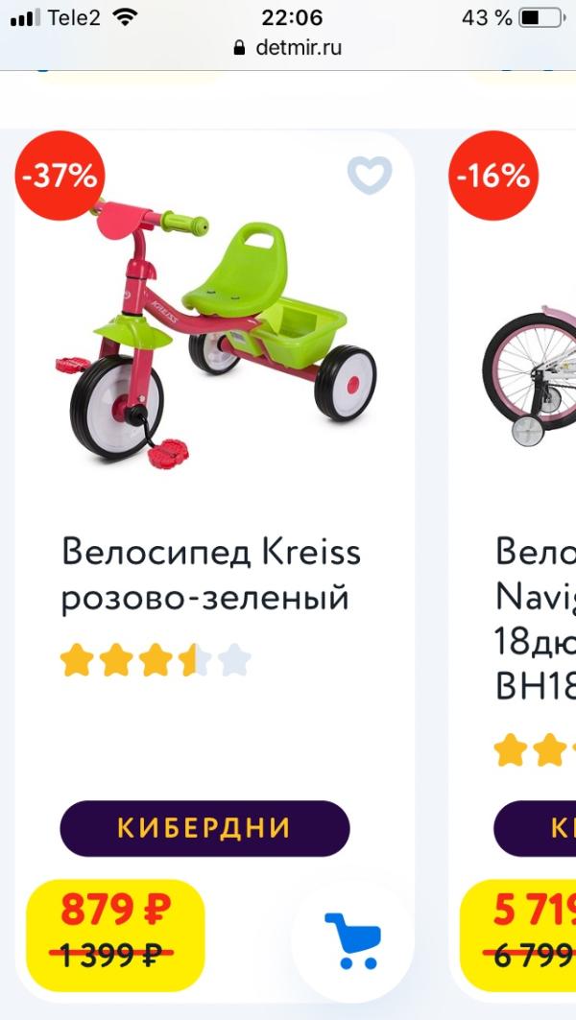Open the Kreiss tricycle product photo
The height and width of the screenshot is (1020, 576).
pyautogui.click(x=215, y=336)
